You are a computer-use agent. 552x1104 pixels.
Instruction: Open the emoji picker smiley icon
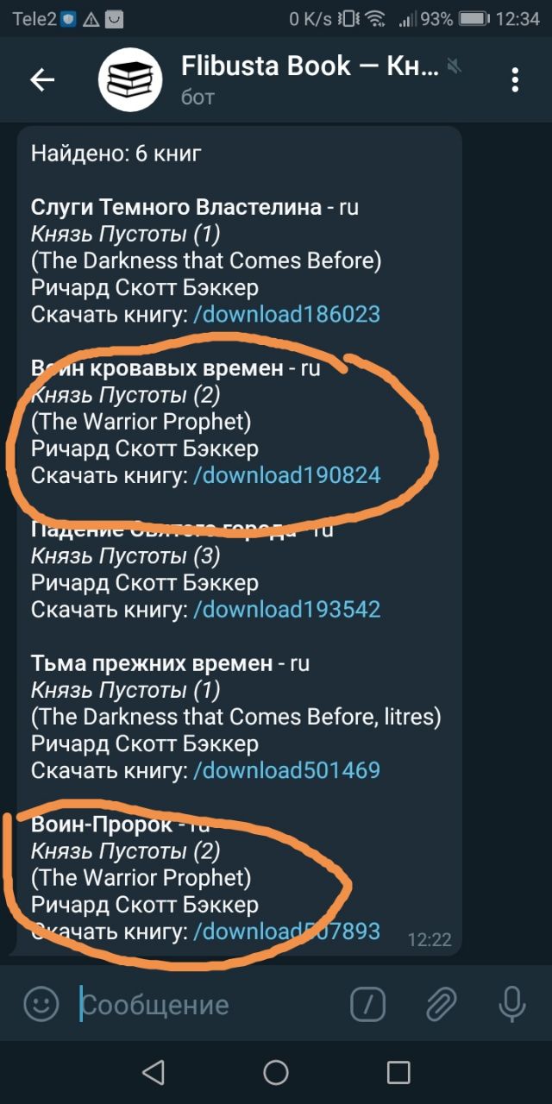coord(41,1003)
